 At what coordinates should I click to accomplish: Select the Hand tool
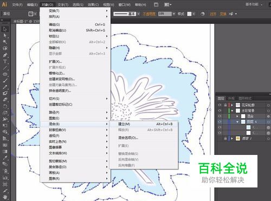click(5, 197)
